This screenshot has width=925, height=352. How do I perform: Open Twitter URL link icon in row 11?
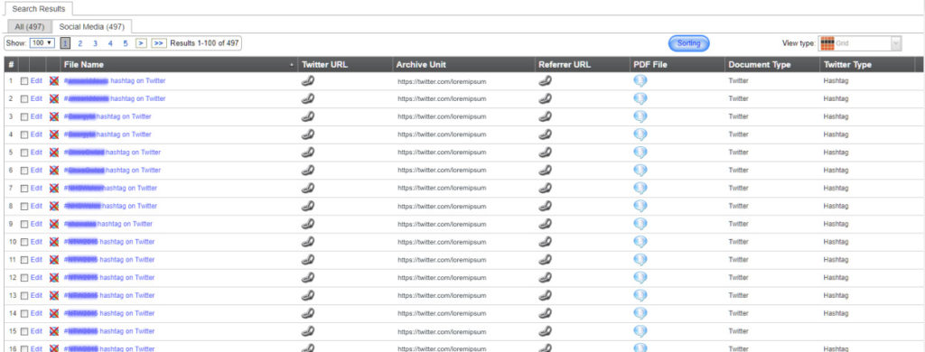click(307, 259)
